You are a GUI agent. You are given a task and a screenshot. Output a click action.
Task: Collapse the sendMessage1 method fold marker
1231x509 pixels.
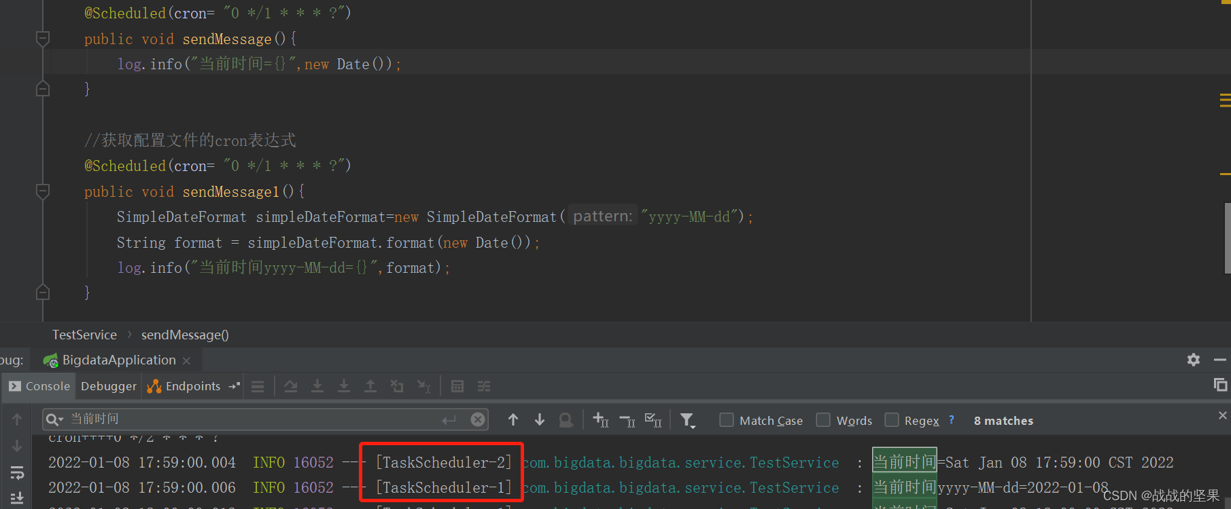42,191
